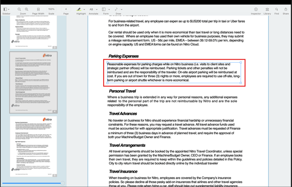Select the Business Entertainment page thumbnail
The width and height of the screenshot is (292, 187).
pyautogui.click(x=34, y=146)
